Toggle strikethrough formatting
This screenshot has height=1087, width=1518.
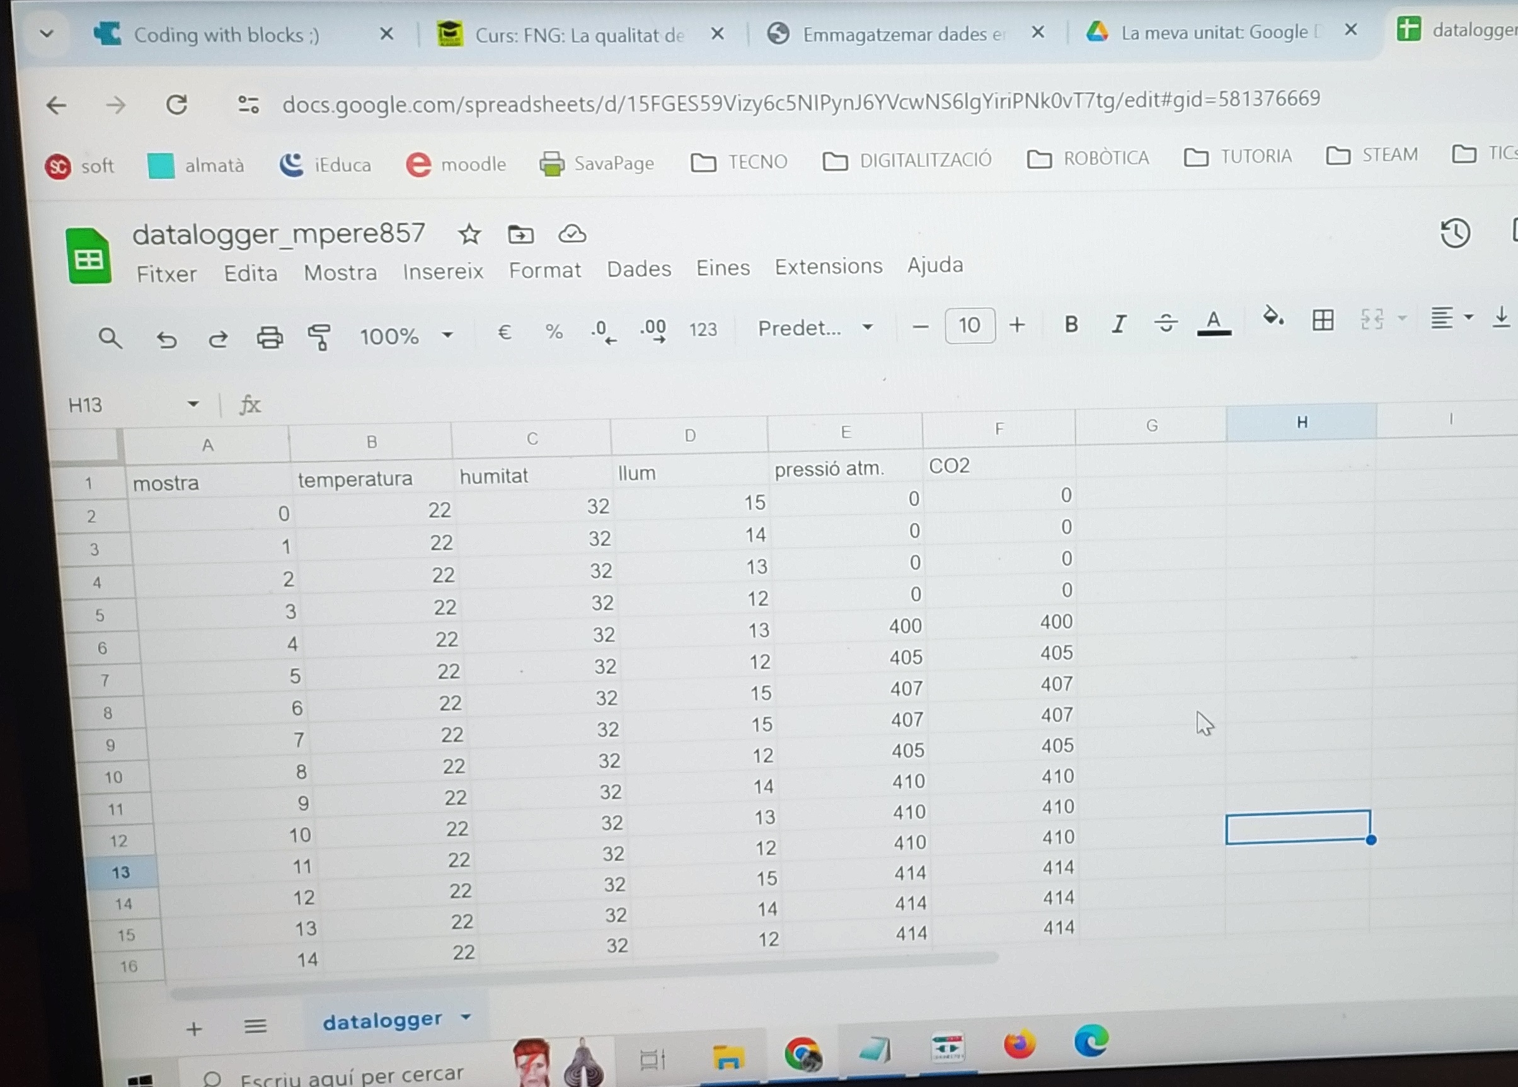click(1165, 323)
